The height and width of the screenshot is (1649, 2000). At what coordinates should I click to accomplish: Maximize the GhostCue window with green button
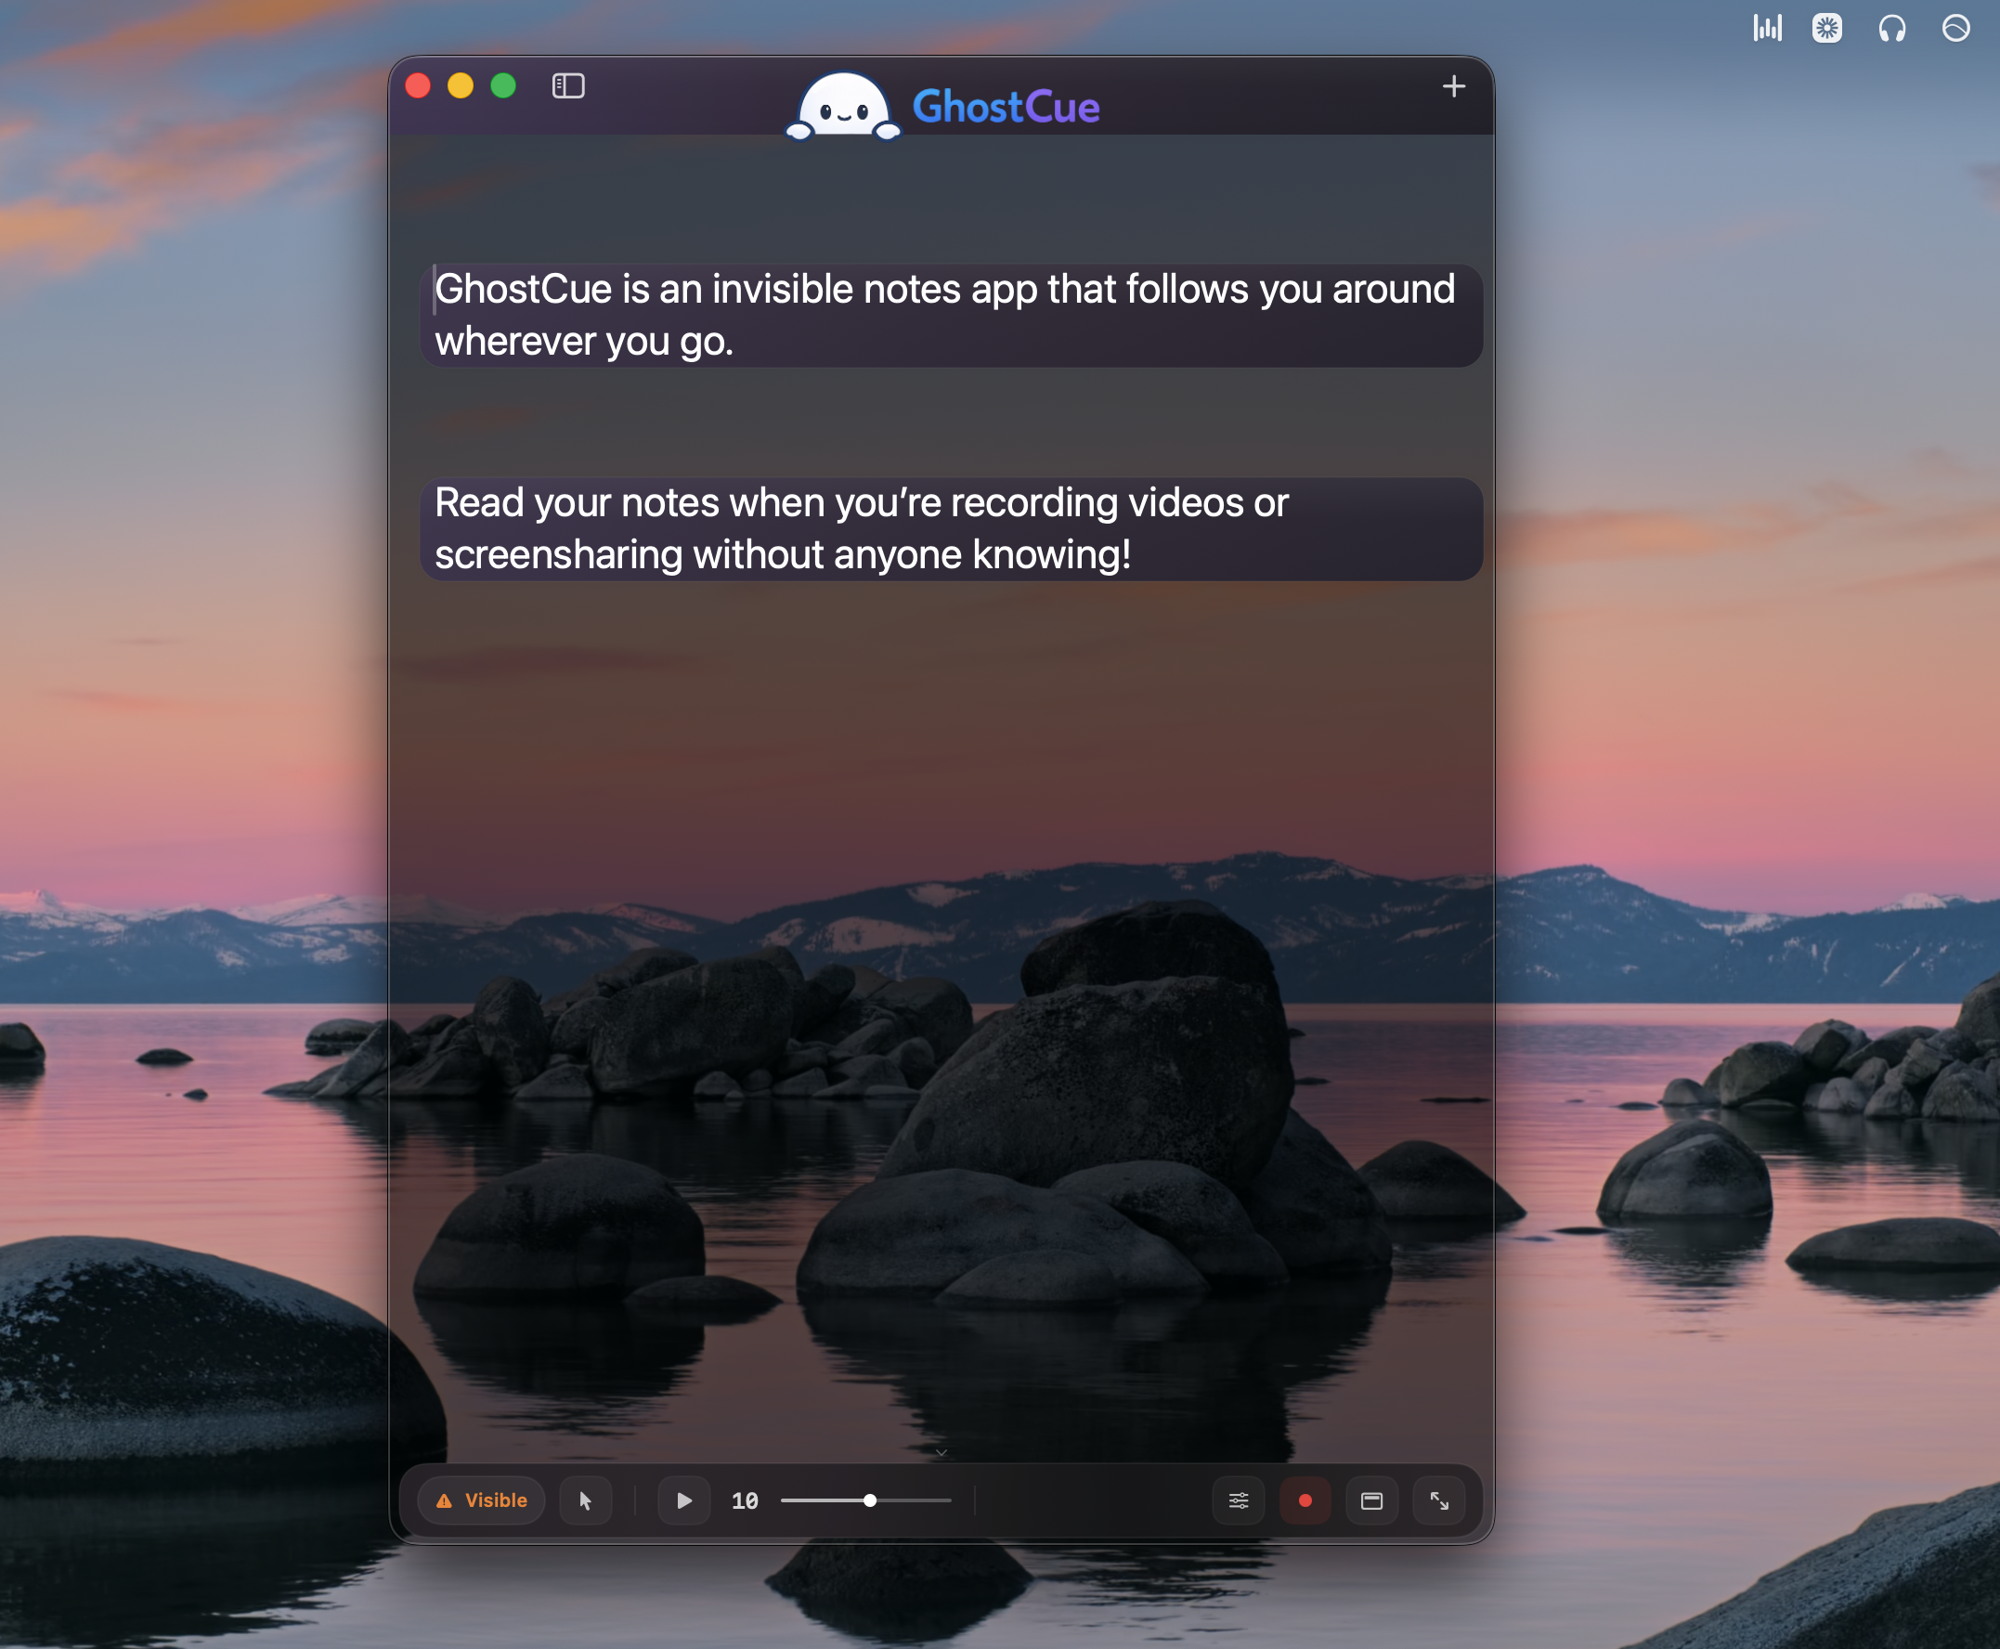(x=503, y=85)
